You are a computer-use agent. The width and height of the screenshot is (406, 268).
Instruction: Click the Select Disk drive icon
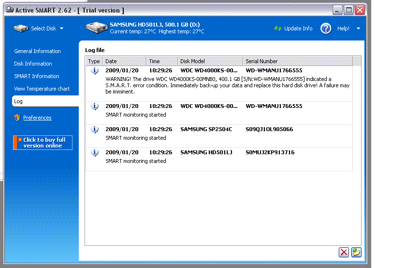pyautogui.click(x=21, y=28)
